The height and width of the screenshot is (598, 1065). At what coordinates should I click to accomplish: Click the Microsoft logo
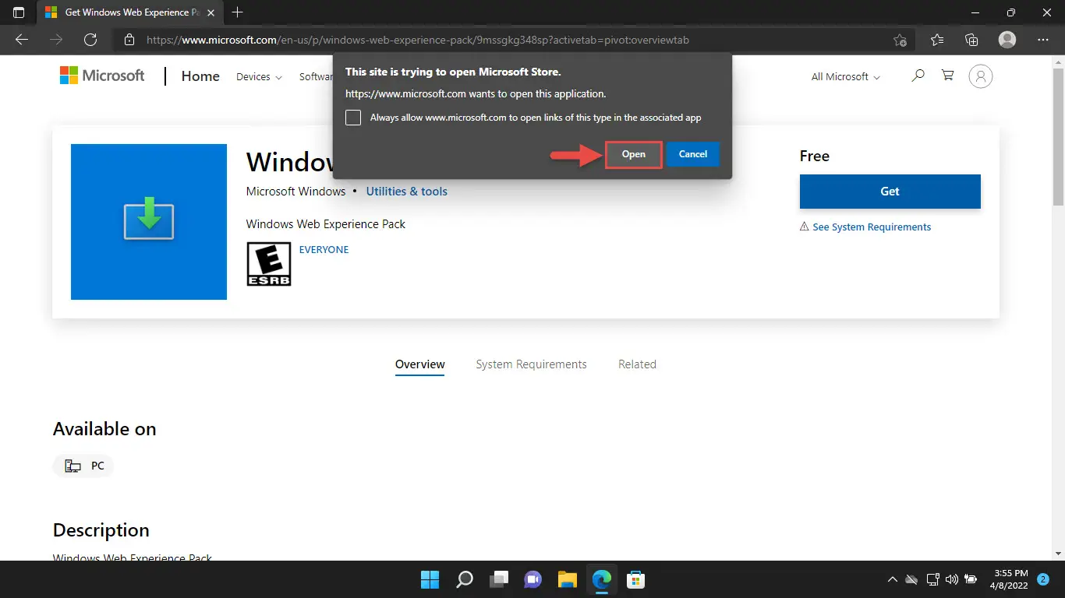pyautogui.click(x=102, y=76)
